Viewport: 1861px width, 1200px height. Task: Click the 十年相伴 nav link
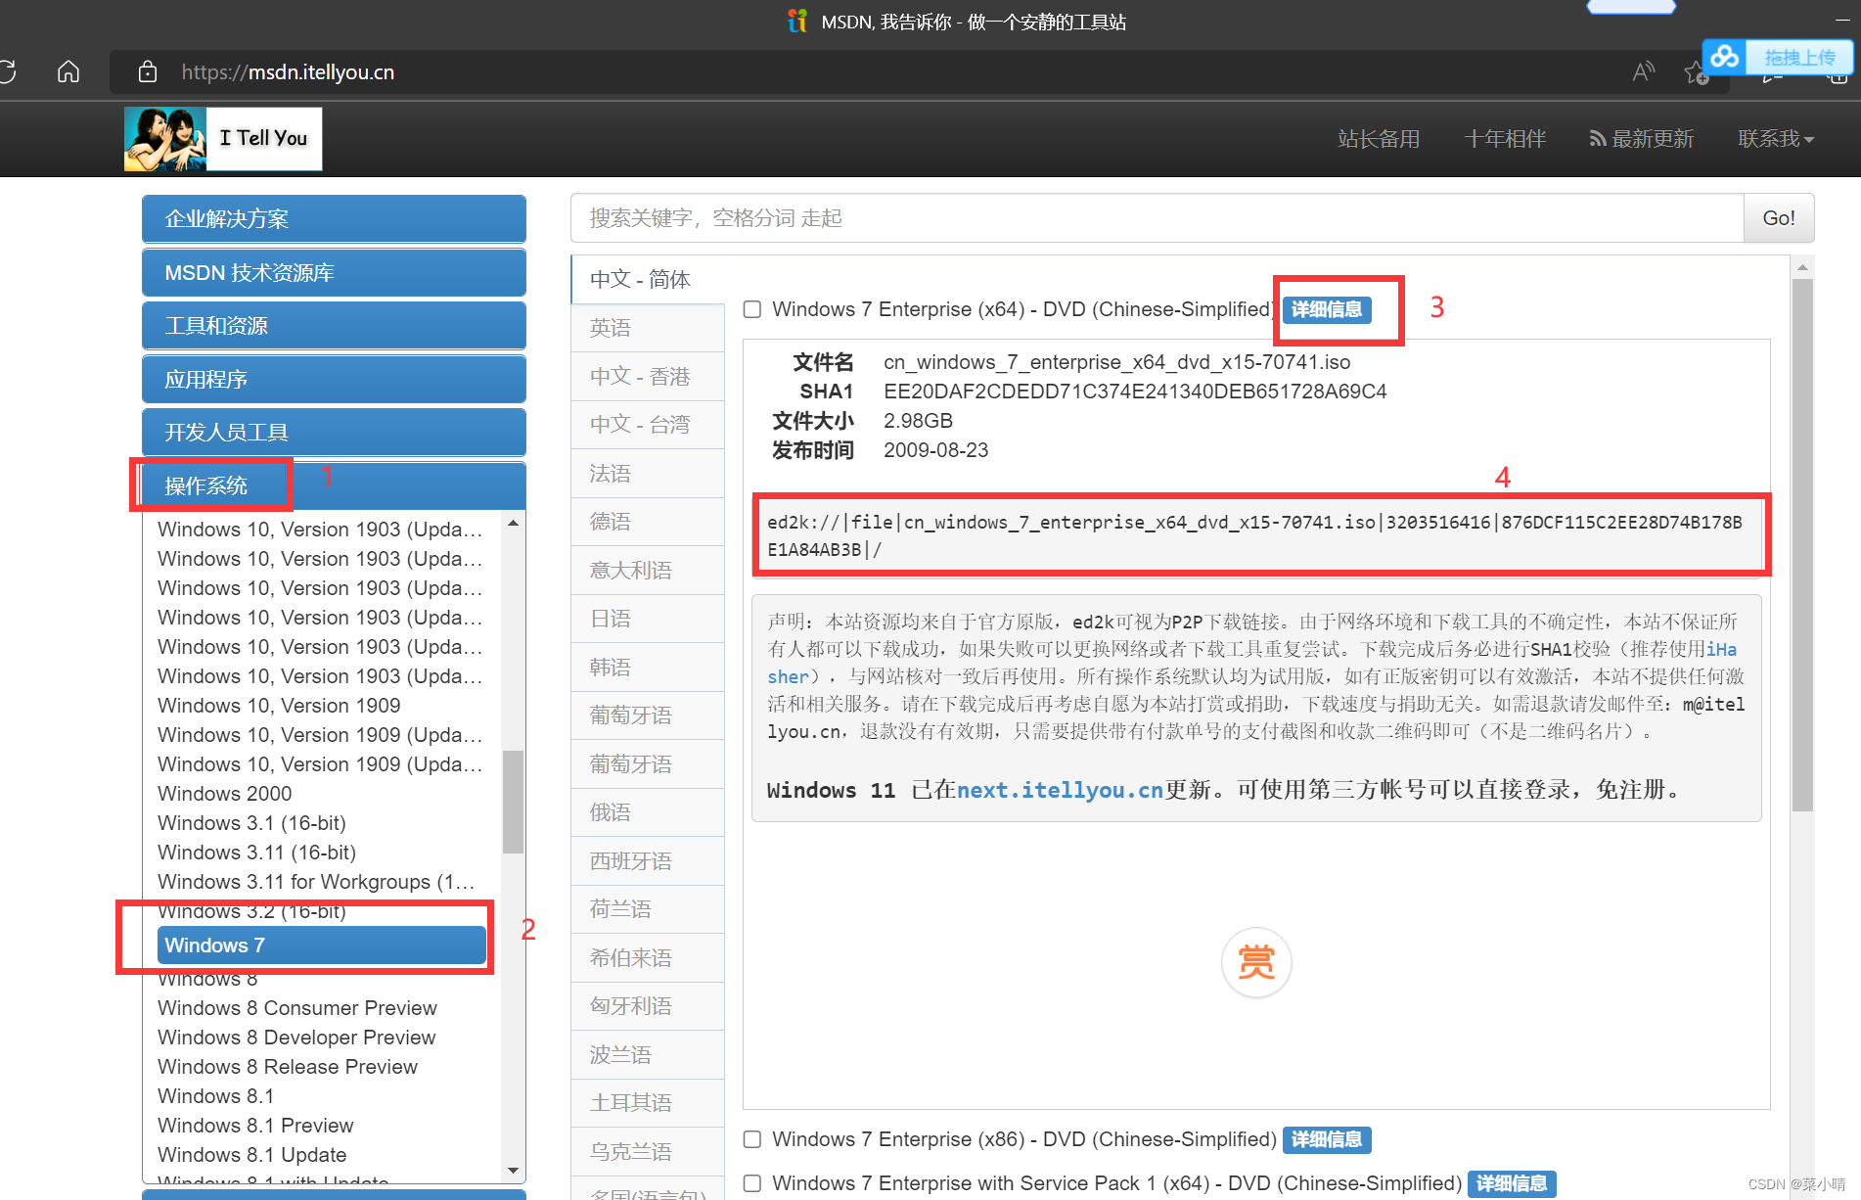pyautogui.click(x=1505, y=139)
